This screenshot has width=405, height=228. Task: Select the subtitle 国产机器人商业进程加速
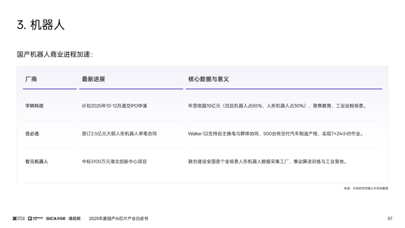[55, 54]
